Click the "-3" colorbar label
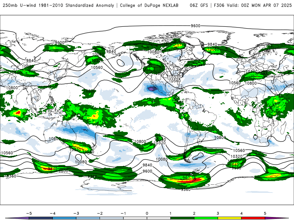Image resolution: width=294 pixels, height=220 pixels. tap(76, 213)
